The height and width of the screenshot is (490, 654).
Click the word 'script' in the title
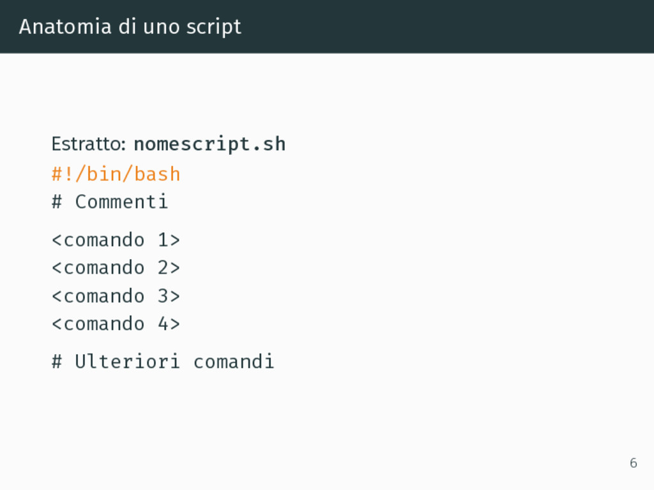[x=214, y=27]
